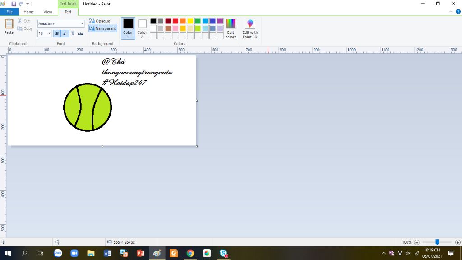Collapse the ribbon with the chevron
The width and height of the screenshot is (462, 260).
(451, 11)
